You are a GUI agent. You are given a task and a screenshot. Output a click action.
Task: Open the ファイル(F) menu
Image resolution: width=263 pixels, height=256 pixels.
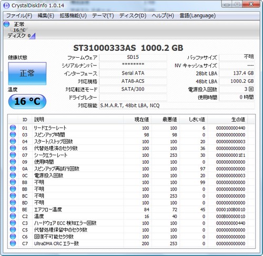(19, 16)
